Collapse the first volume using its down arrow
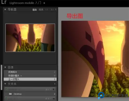129x101 pixels. (53, 89)
